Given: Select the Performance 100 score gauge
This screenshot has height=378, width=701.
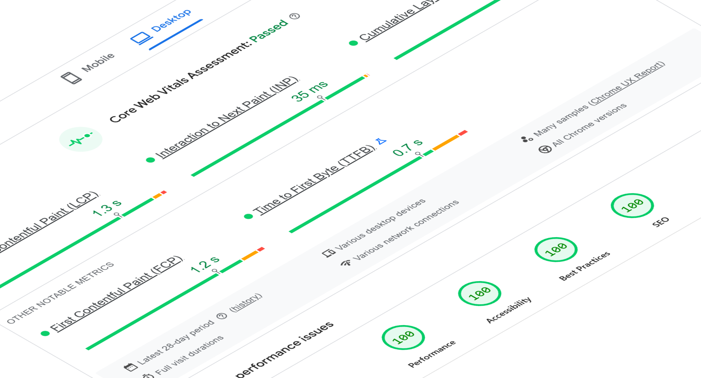Looking at the screenshot, I should (403, 337).
